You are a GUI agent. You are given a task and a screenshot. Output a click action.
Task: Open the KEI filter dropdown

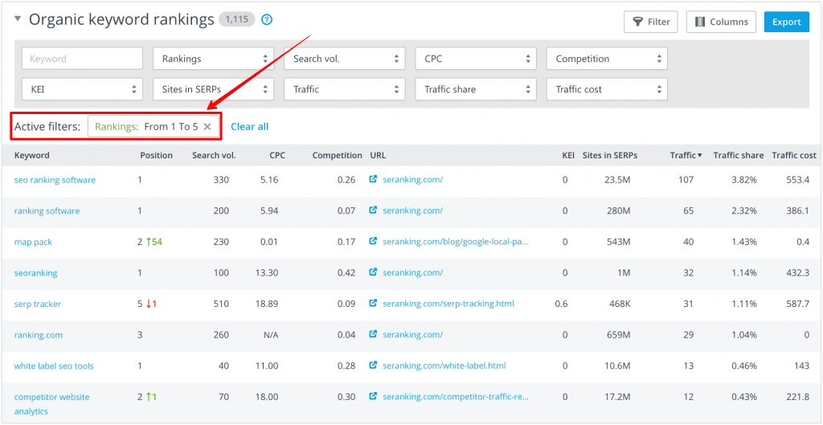[82, 89]
